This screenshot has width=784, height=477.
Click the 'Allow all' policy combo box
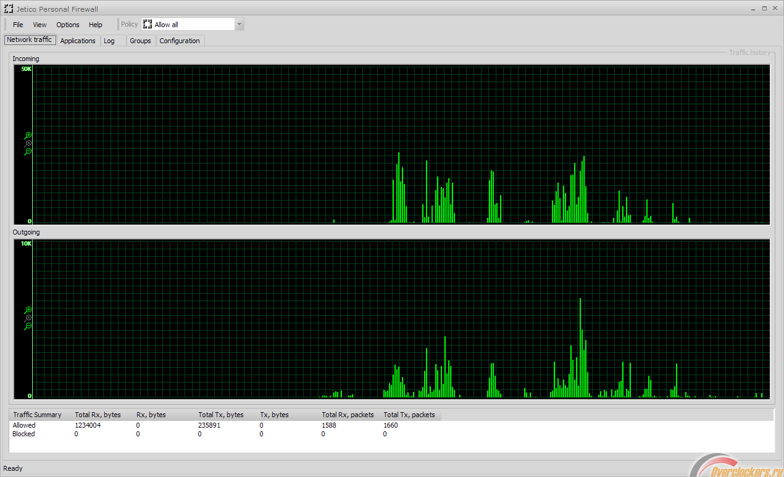[x=188, y=25]
